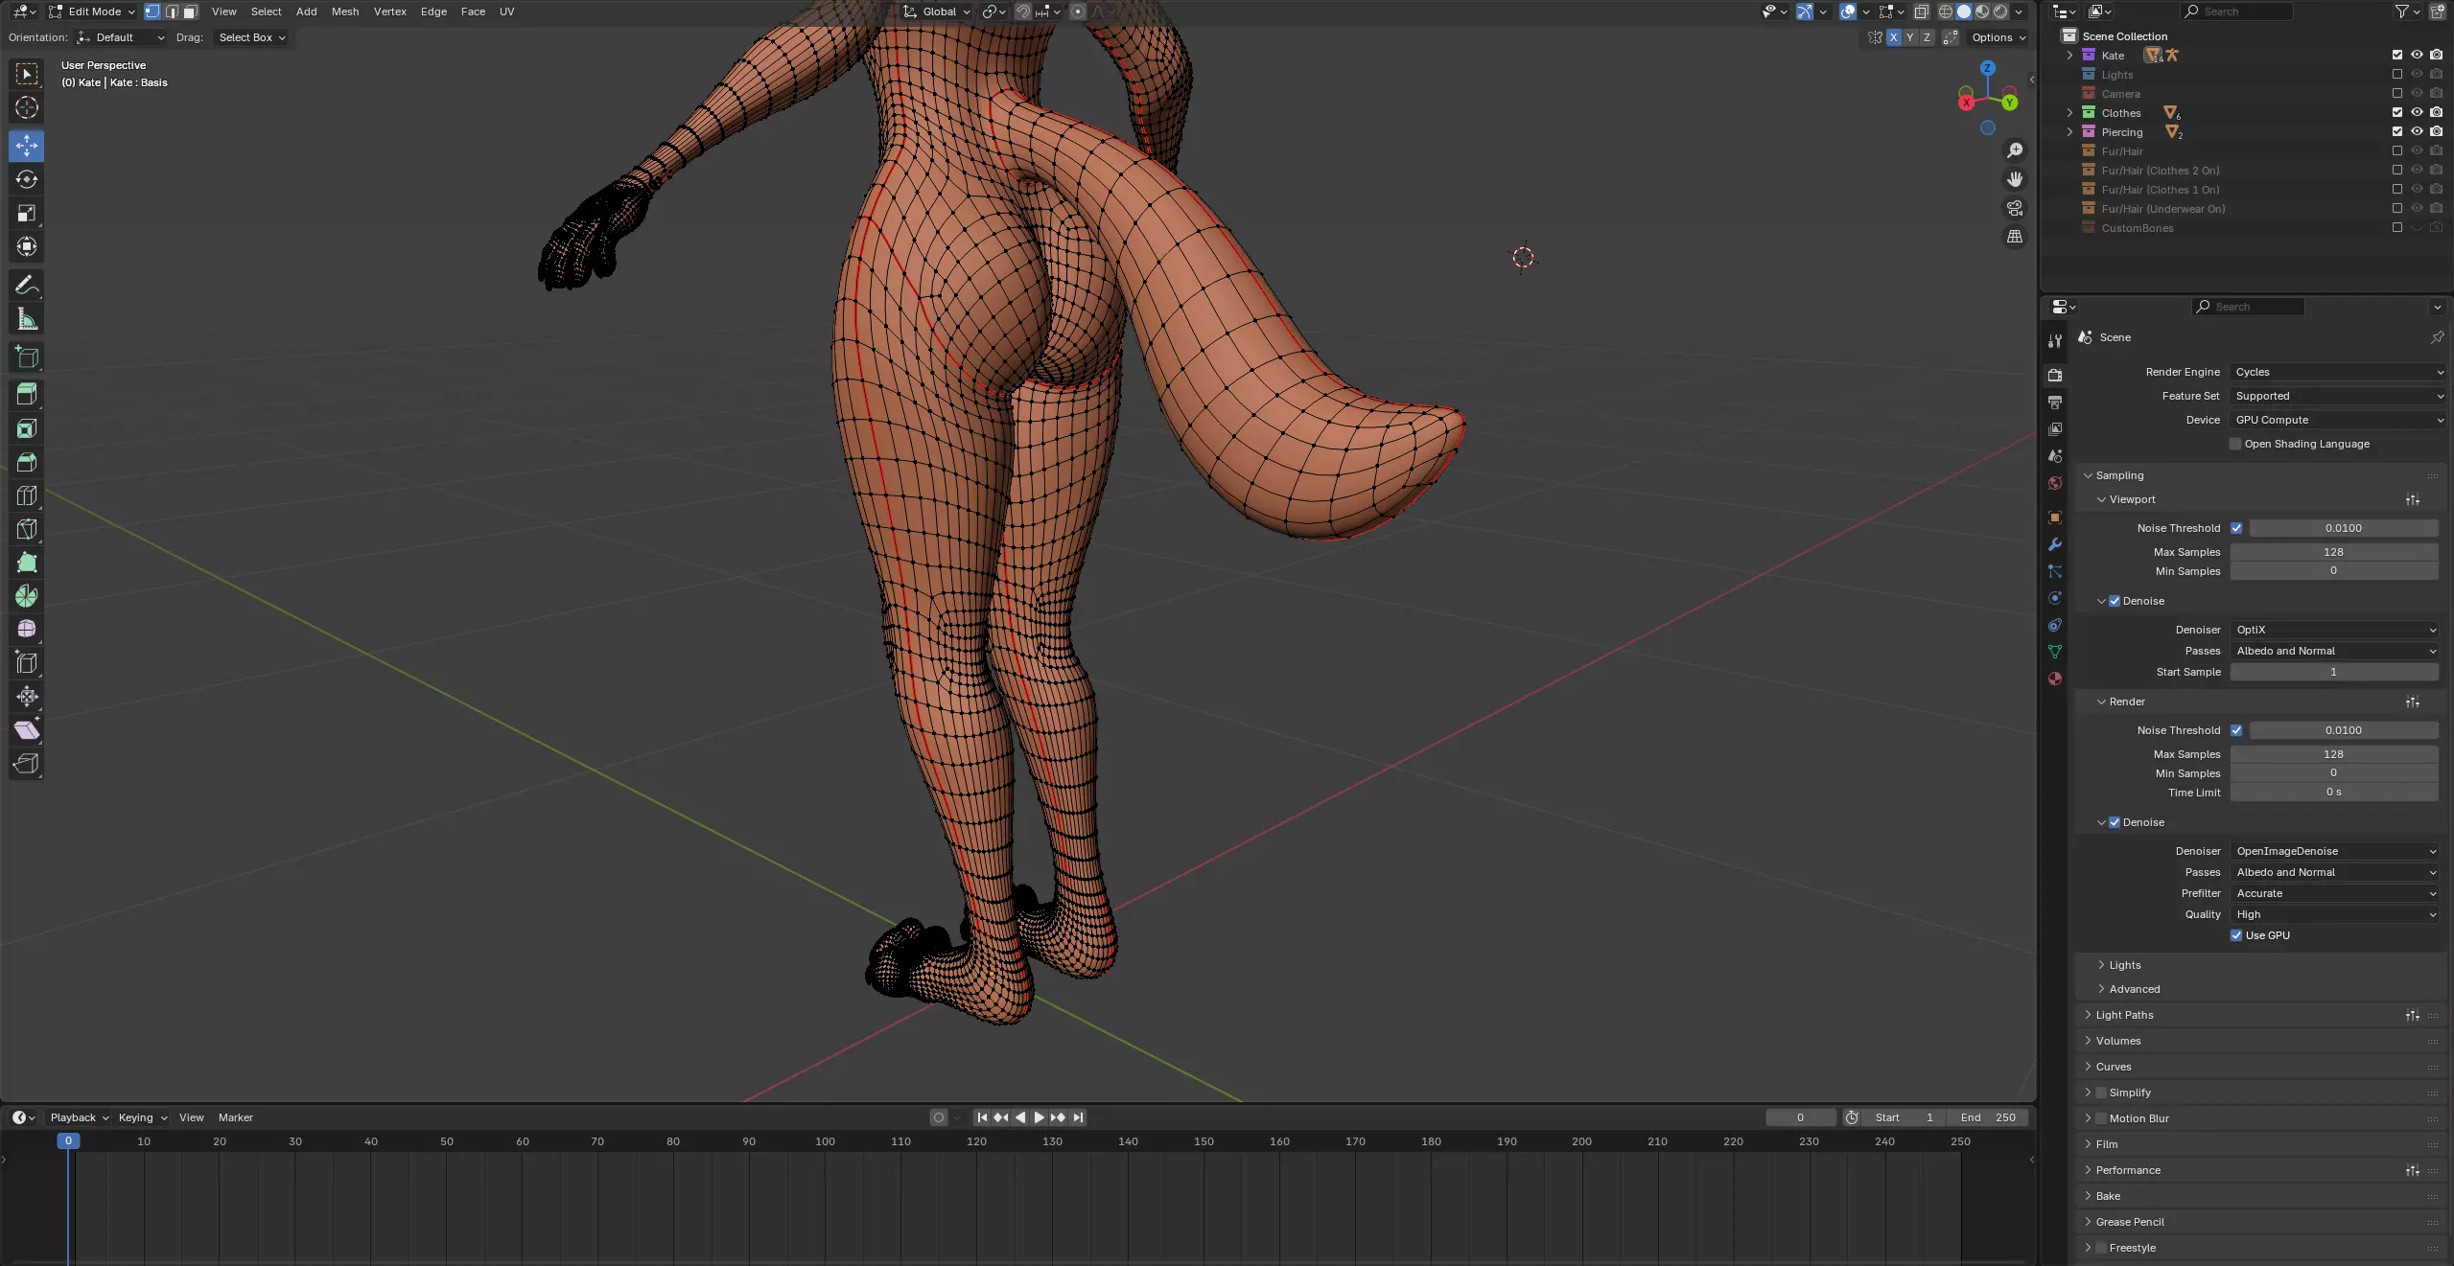Switch perspective/orthographic grid icon

tap(2015, 237)
